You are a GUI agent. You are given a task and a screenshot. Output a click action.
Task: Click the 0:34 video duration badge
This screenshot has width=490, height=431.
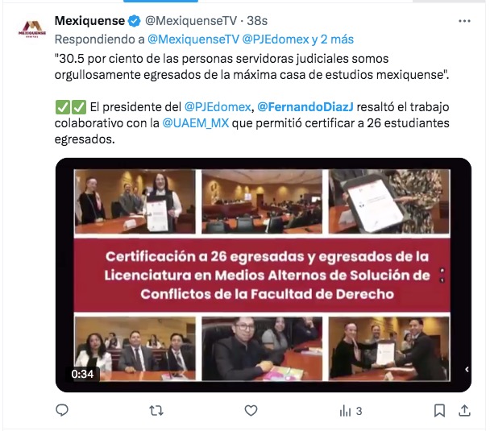pos(82,374)
